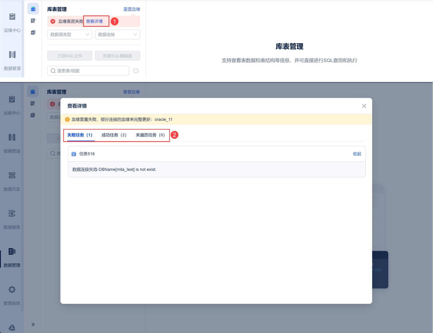
Task: Click 查看详情 link in the error banner
Action: click(x=94, y=21)
